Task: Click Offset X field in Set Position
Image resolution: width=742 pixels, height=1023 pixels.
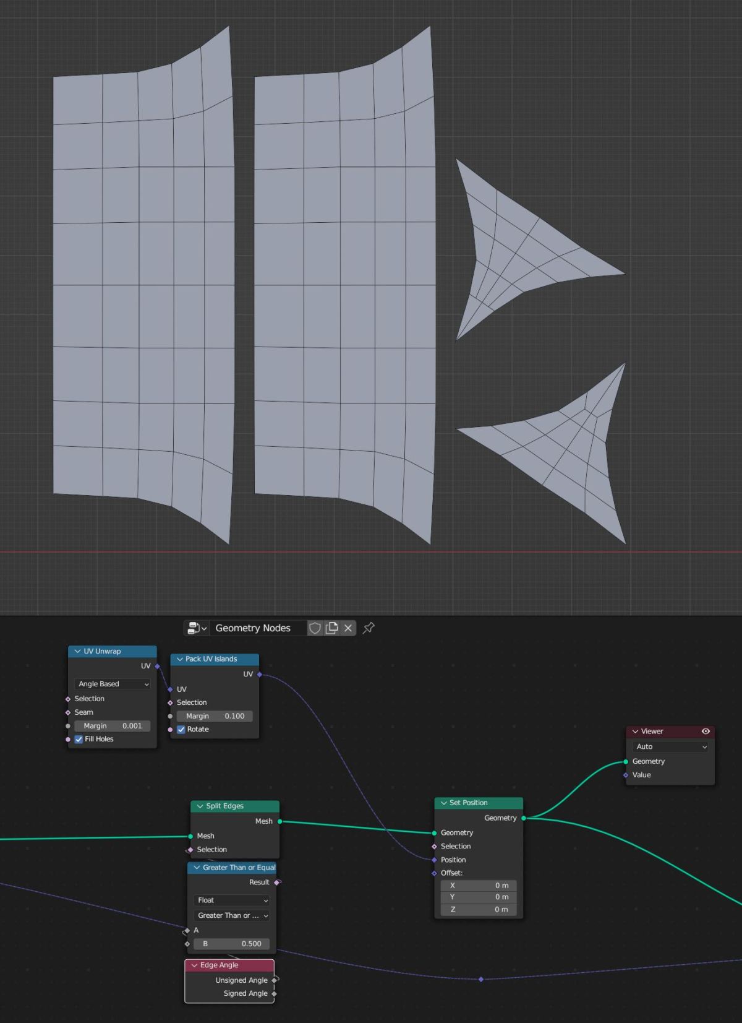Action: click(x=479, y=886)
